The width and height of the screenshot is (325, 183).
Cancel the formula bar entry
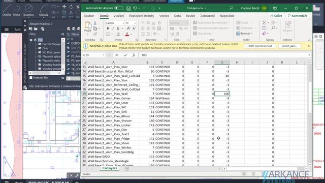[x=117, y=55]
